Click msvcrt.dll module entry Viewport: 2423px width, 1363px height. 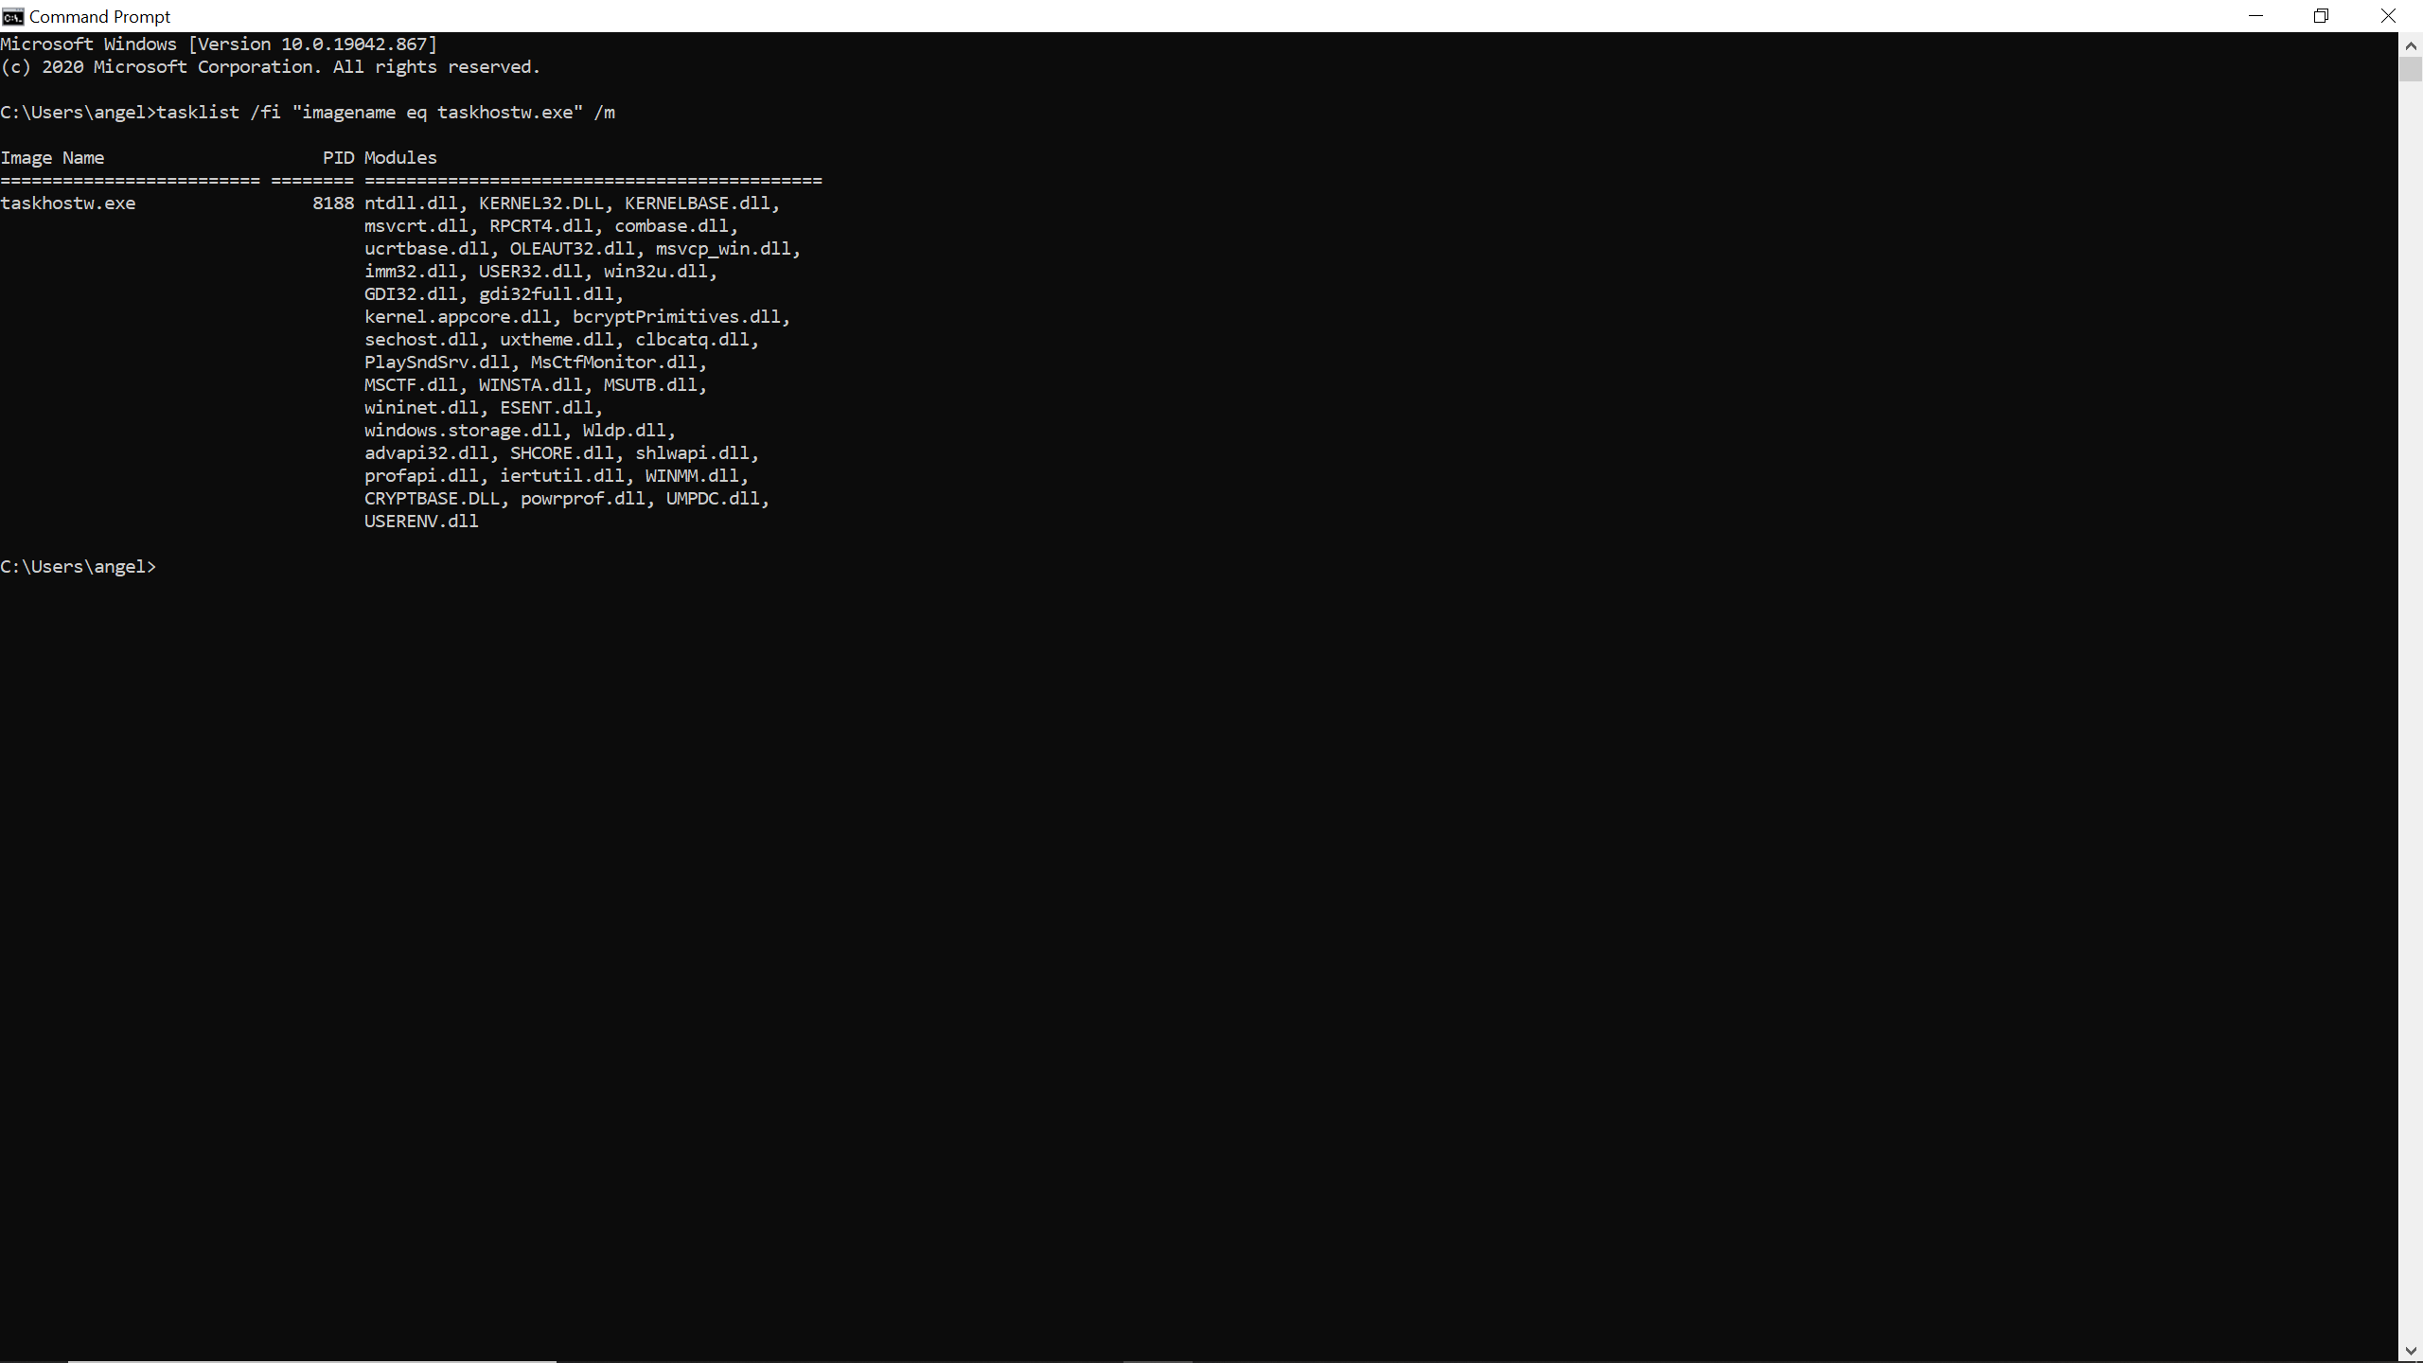point(416,226)
